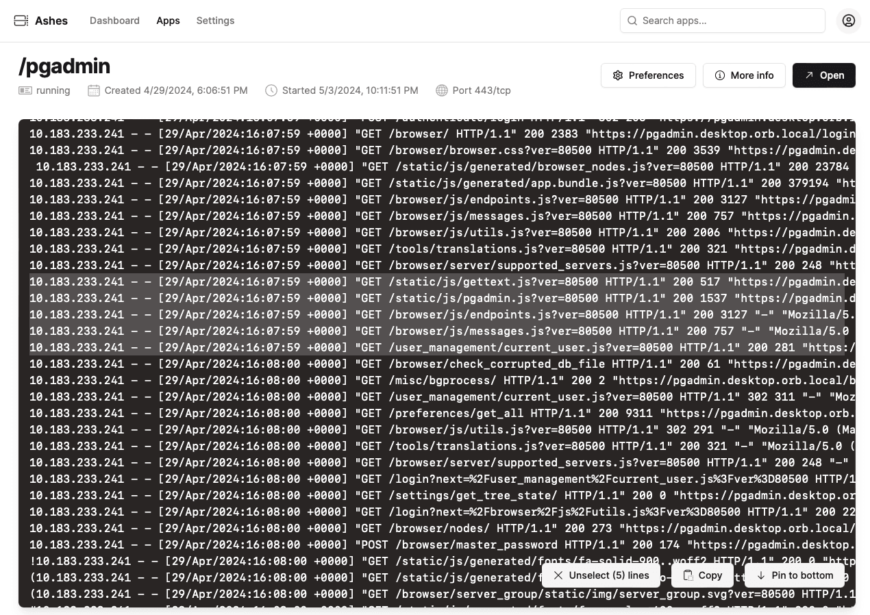Show More info about the app
870x615 pixels.
point(744,75)
